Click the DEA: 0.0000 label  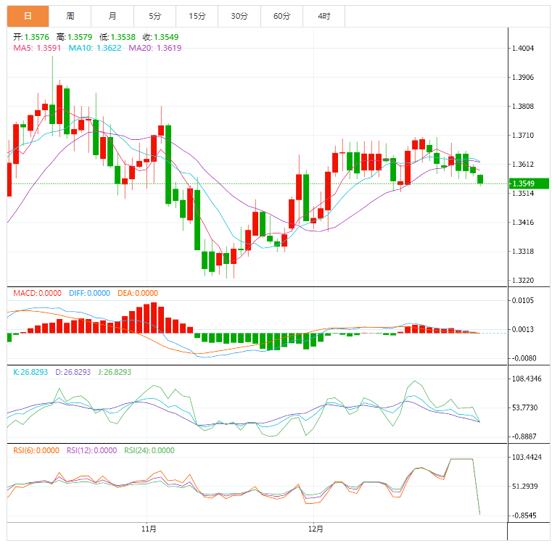[138, 293]
